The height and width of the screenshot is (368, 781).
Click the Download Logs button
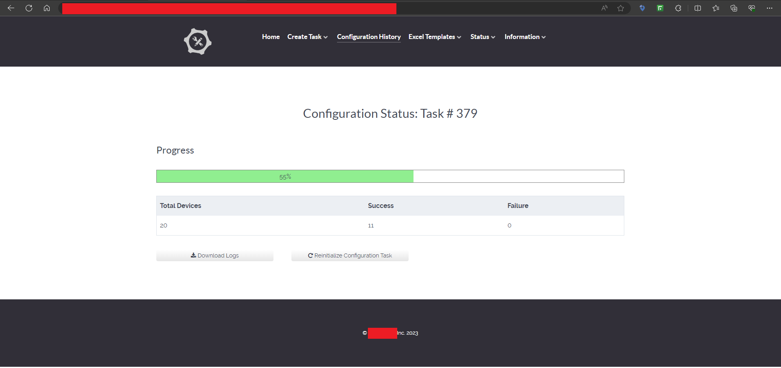pos(215,255)
